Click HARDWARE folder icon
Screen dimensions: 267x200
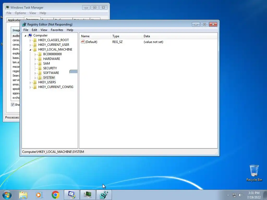40,59
